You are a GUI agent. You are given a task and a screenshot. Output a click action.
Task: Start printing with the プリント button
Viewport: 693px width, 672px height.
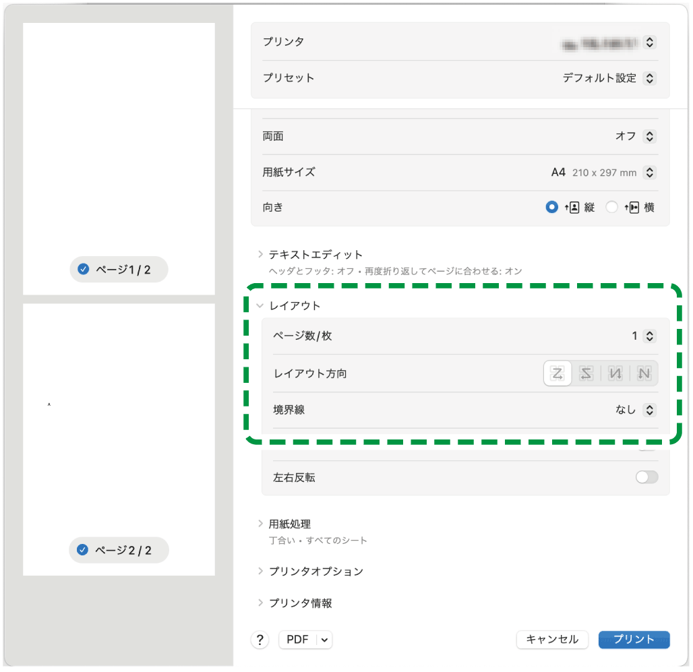[x=634, y=640]
